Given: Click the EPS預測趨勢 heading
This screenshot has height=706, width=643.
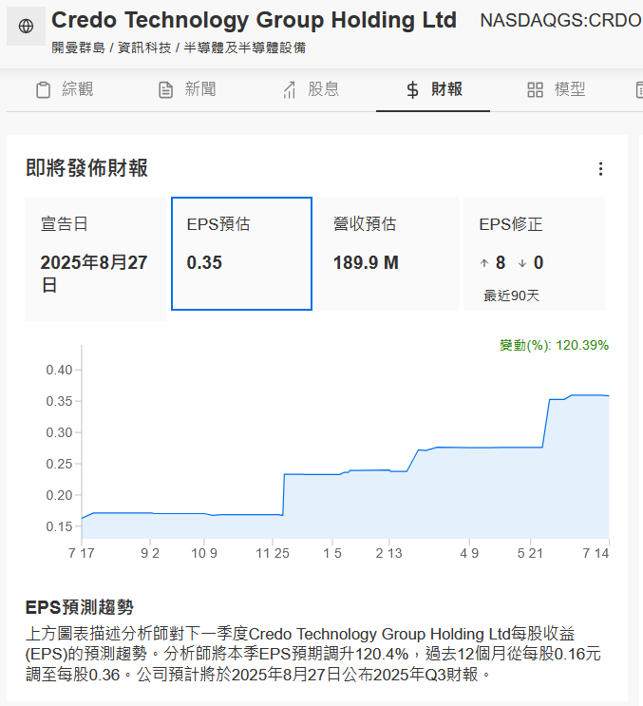Looking at the screenshot, I should click(80, 607).
